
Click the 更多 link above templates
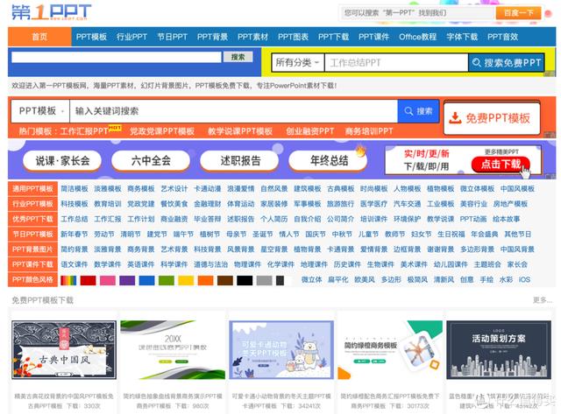(x=542, y=300)
